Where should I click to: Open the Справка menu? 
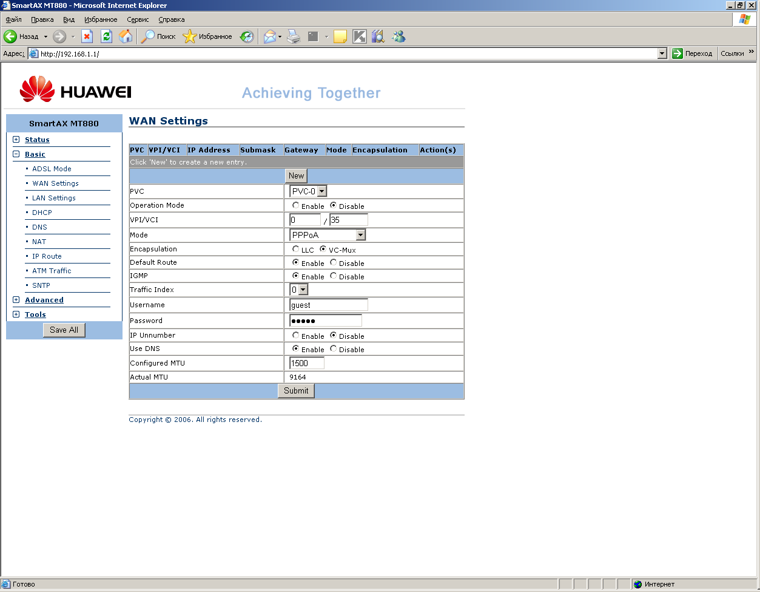171,19
